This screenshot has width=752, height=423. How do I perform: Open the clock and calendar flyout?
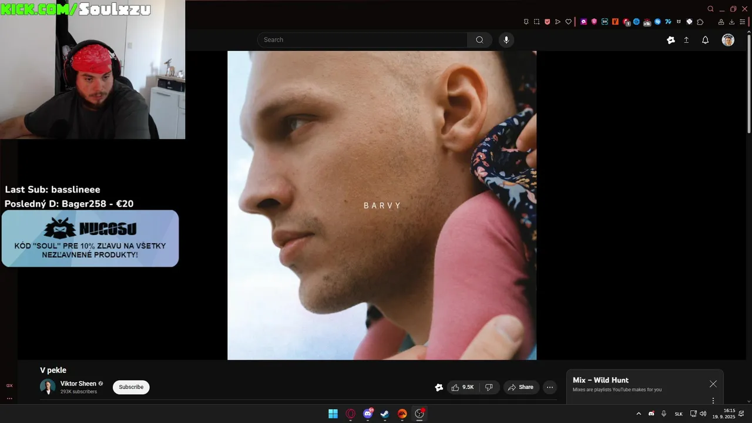[x=724, y=414]
